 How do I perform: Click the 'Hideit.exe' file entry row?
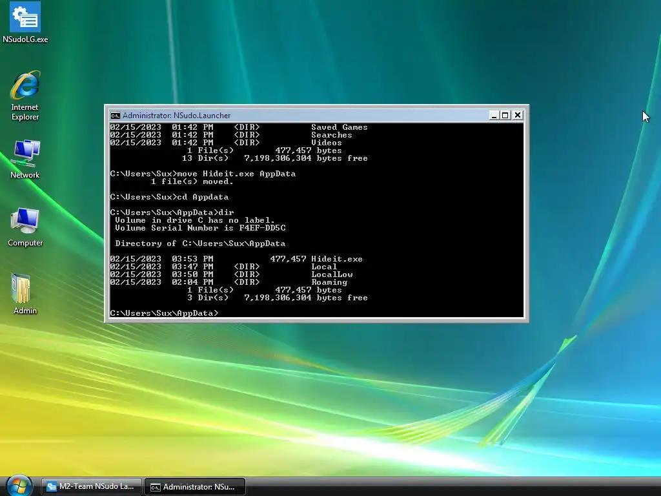tap(236, 259)
